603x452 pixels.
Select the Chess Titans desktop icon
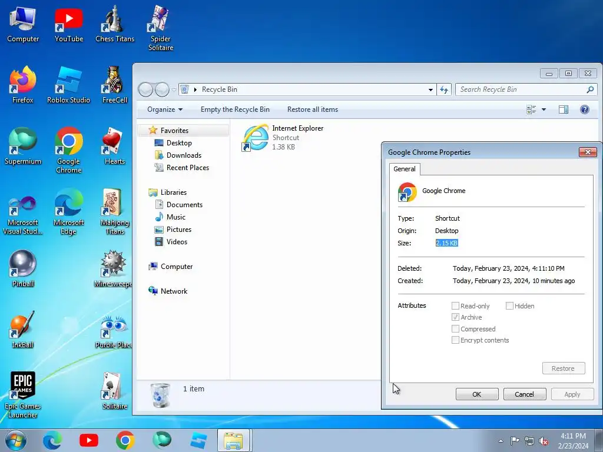coord(115,24)
